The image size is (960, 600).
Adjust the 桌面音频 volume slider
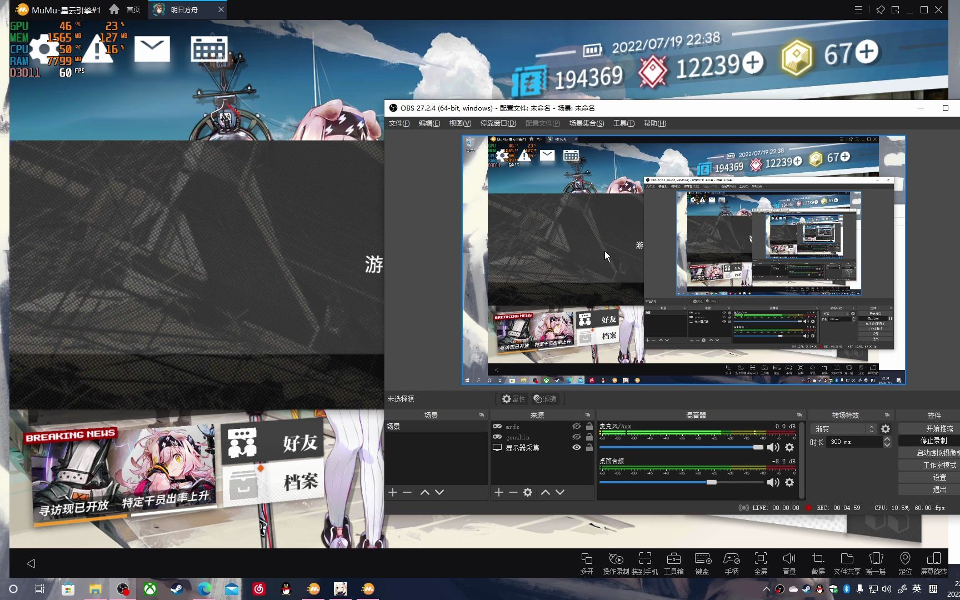pyautogui.click(x=713, y=482)
